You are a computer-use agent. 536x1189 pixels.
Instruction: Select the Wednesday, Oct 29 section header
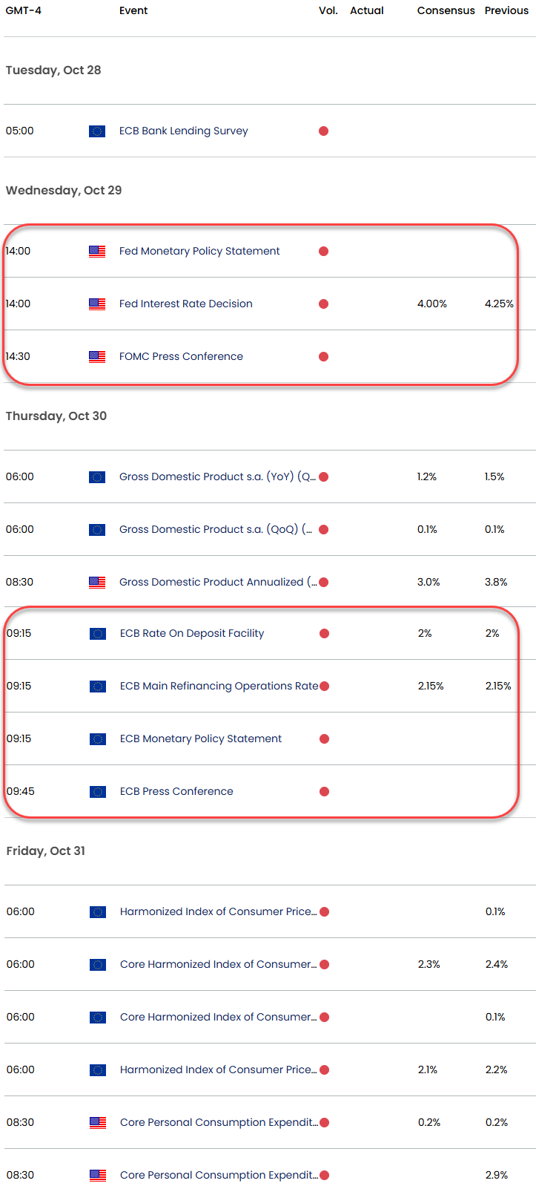point(63,190)
